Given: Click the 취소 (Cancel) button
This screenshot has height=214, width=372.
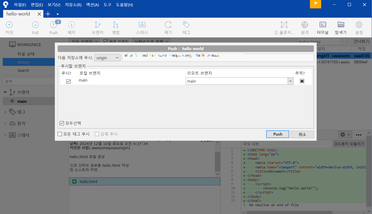Looking at the screenshot, I should (x=302, y=134).
